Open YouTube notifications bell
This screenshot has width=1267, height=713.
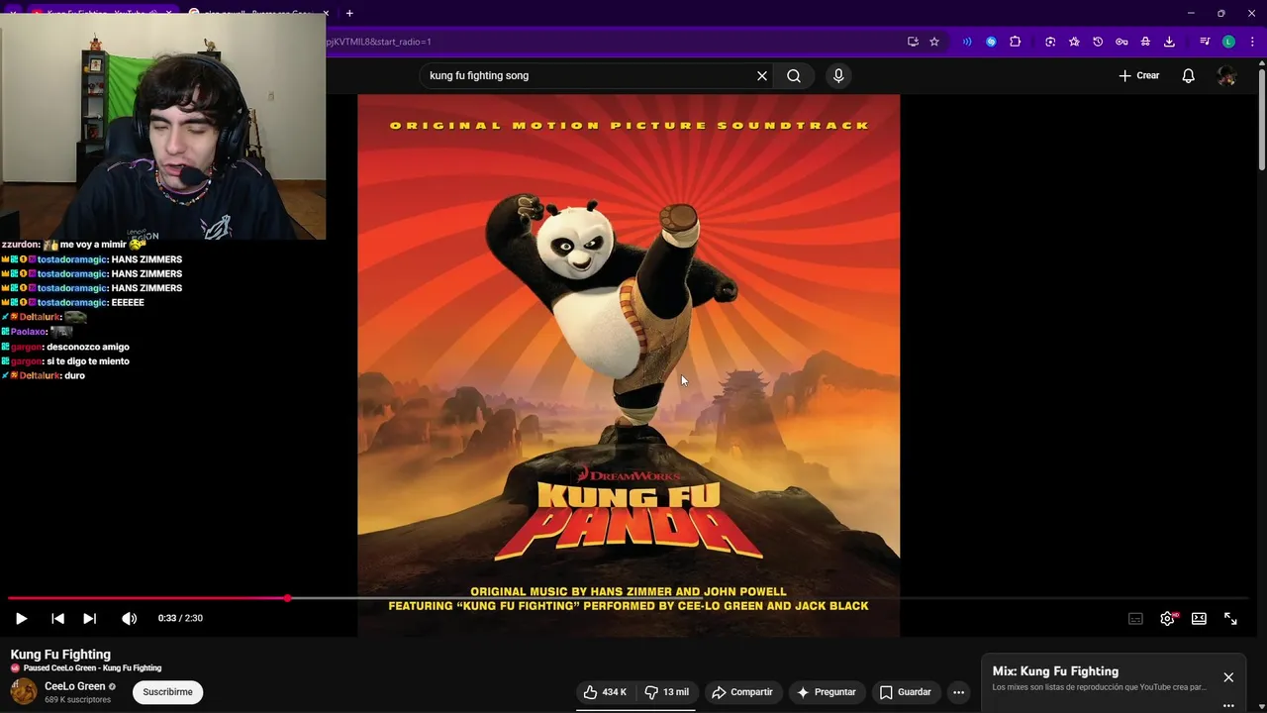click(1189, 76)
